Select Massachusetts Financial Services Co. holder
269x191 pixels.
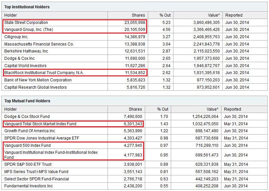[39, 44]
